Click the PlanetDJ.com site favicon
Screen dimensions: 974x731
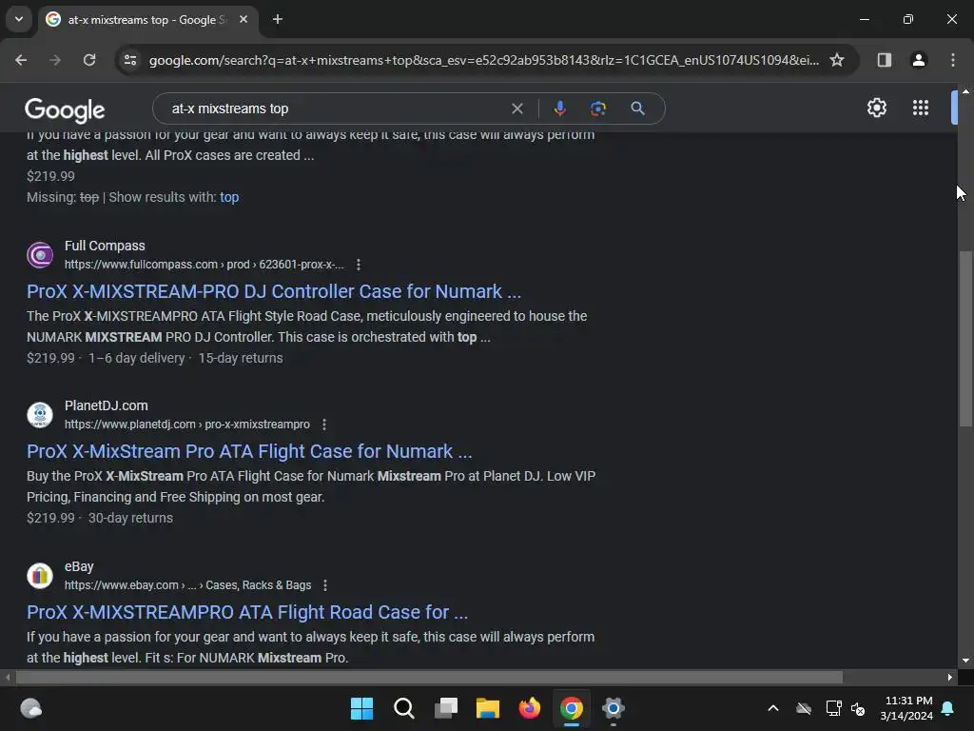pyautogui.click(x=40, y=415)
